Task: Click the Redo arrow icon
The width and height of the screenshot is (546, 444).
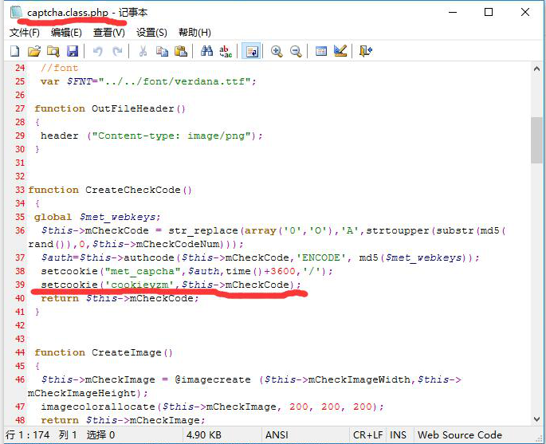Action: pyautogui.click(x=117, y=51)
